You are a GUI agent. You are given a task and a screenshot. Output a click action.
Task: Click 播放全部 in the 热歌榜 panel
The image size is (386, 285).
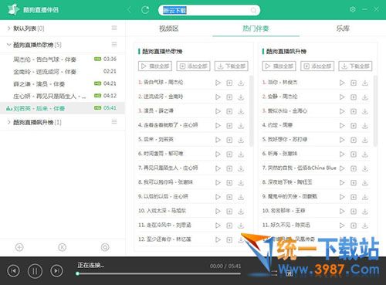[155, 66]
